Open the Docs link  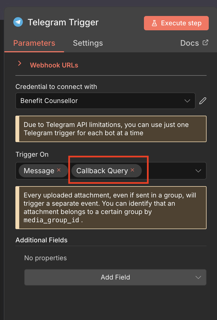[x=190, y=43]
